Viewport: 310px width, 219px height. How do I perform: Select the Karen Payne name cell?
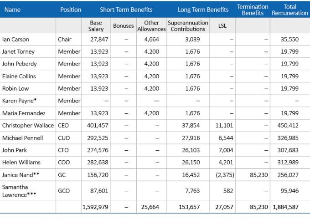coord(28,101)
